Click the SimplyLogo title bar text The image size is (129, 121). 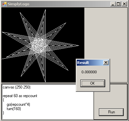click(x=19, y=4)
